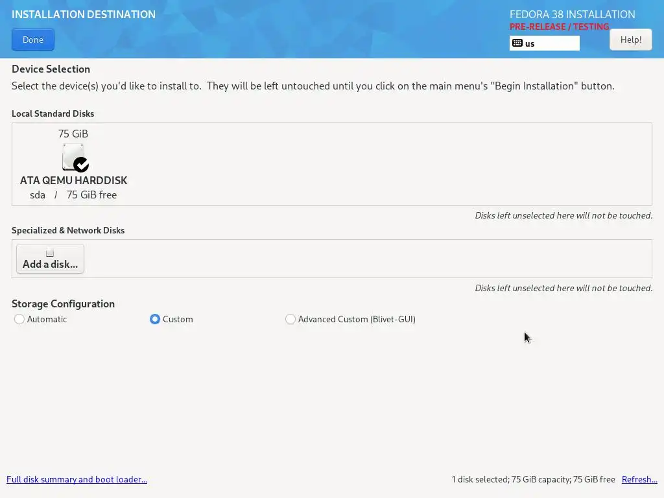This screenshot has width=664, height=498.
Task: Click the FEDORA 38 INSTALLATION label
Action: [572, 14]
